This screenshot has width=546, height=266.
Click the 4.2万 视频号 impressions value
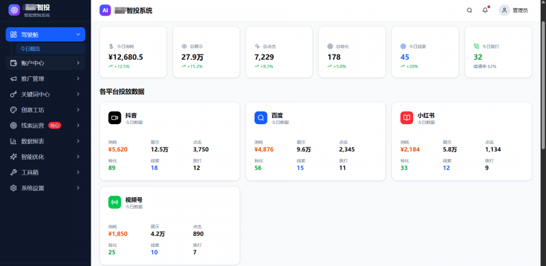tap(158, 234)
